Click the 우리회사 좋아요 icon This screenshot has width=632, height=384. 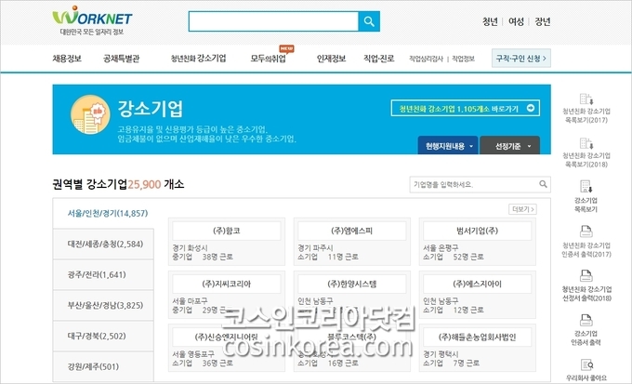586,365
